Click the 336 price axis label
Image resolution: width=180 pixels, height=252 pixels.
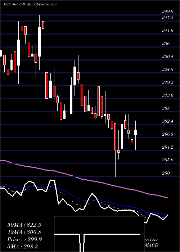(x=166, y=44)
